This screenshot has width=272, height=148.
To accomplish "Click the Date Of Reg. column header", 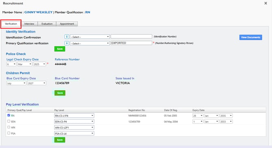I will tap(171, 110).
